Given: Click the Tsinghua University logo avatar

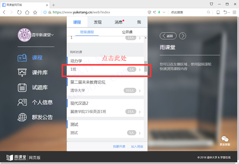Looking at the screenshot, I should 24,35.
